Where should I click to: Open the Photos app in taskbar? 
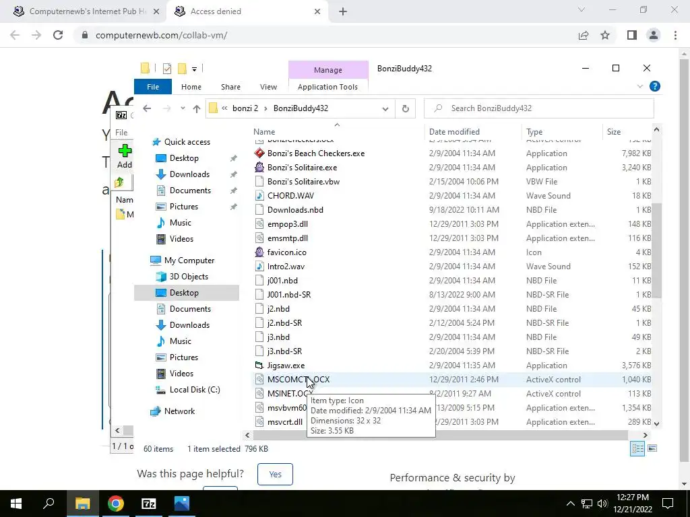click(182, 504)
